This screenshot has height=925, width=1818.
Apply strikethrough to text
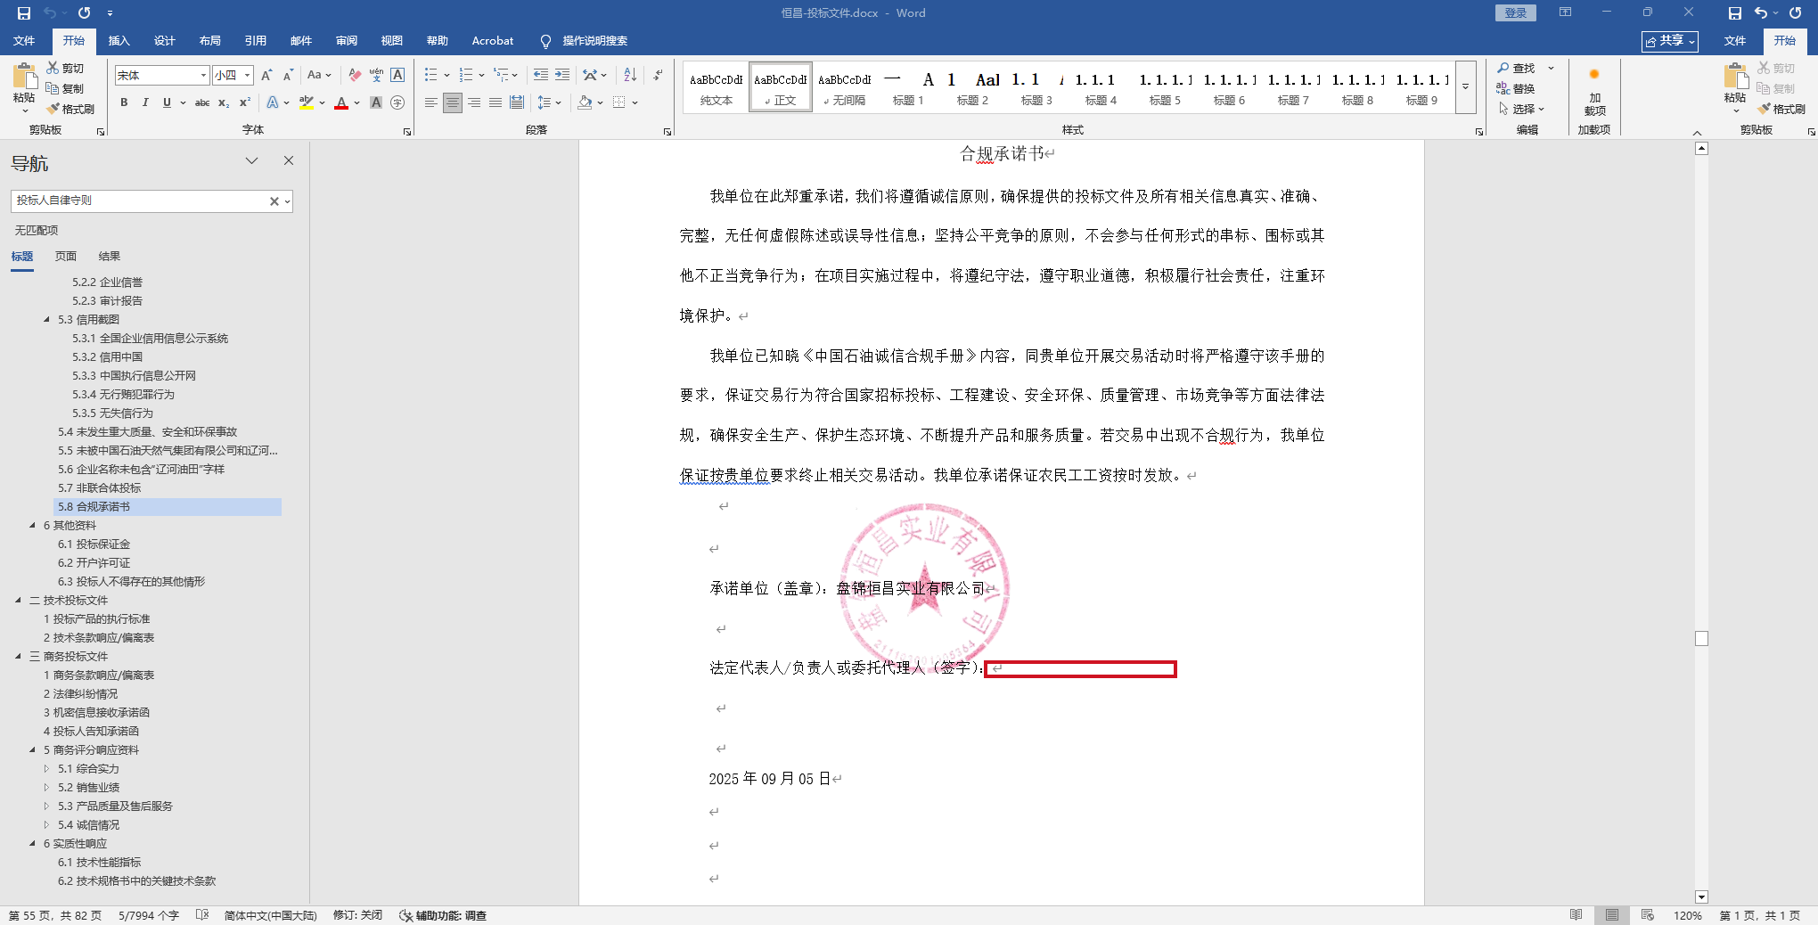point(202,102)
